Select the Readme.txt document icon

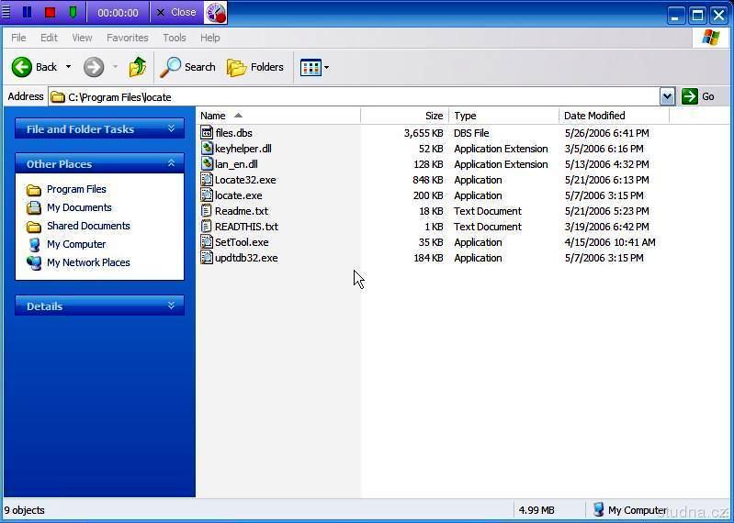coord(207,211)
